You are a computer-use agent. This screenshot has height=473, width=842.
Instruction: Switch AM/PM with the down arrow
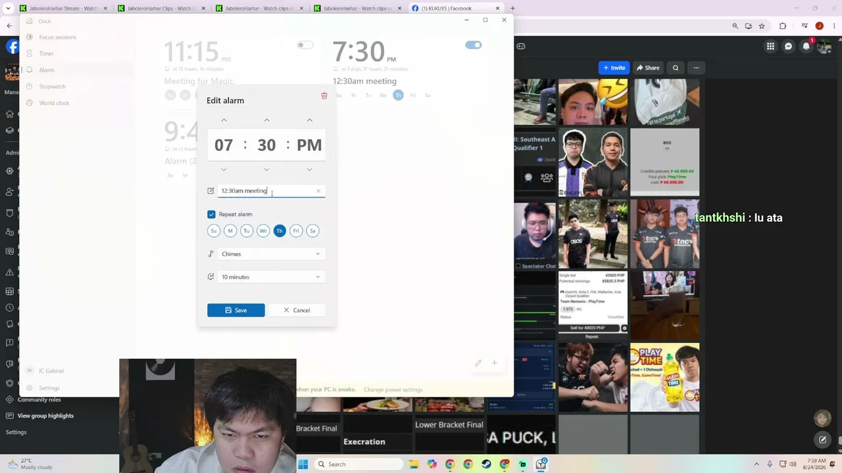point(309,169)
